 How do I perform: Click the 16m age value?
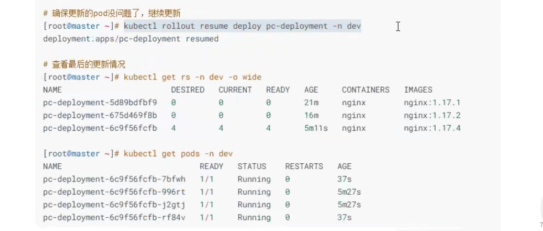(311, 115)
